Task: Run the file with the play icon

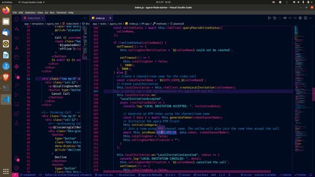Action: (x=269, y=18)
